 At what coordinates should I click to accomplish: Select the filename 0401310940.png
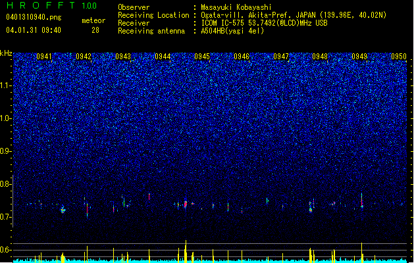click(34, 17)
